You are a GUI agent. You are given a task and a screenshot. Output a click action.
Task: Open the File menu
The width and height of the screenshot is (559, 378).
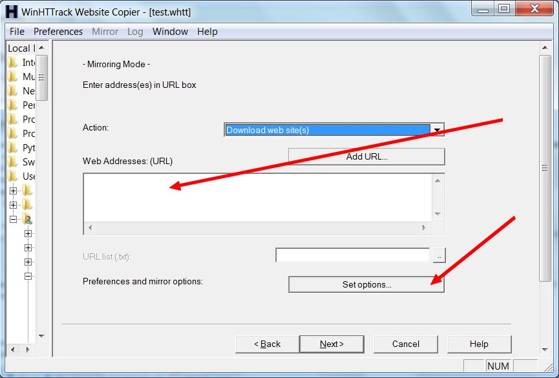pos(17,32)
